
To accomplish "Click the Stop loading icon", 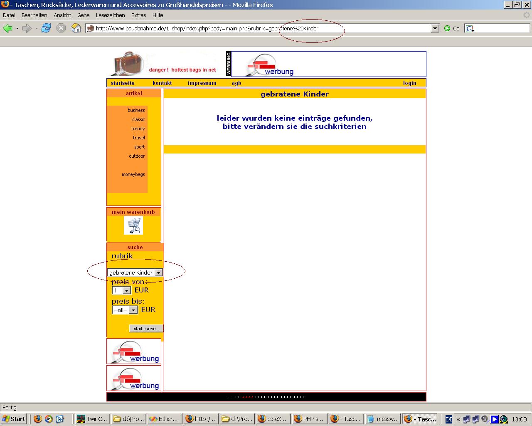I will click(61, 28).
